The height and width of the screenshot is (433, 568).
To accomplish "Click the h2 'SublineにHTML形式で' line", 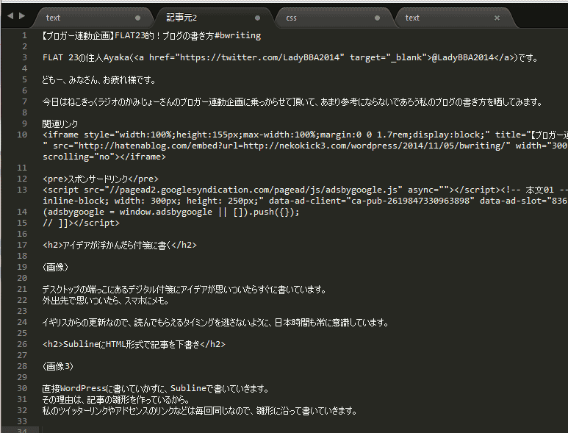I will point(134,344).
